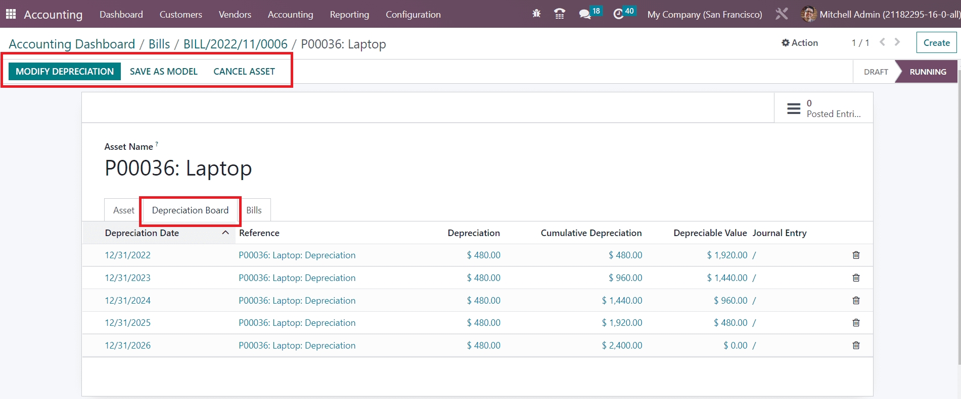
Task: Click the Modify Depreciation button
Action: click(65, 72)
